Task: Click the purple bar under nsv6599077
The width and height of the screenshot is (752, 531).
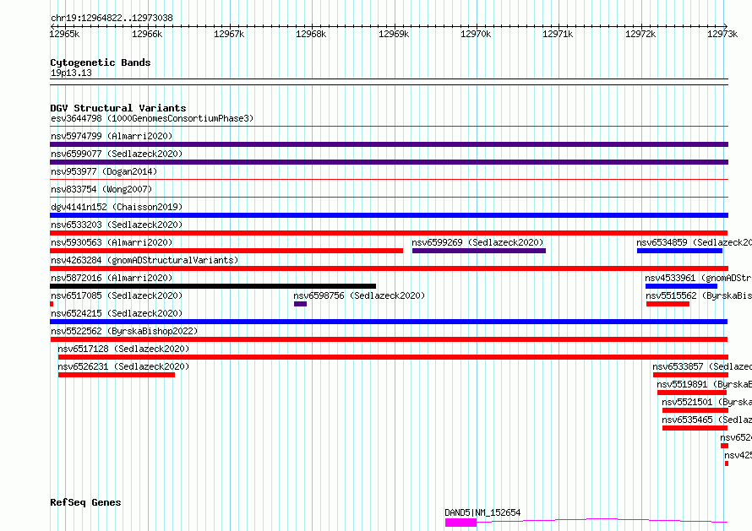Action: (x=389, y=162)
